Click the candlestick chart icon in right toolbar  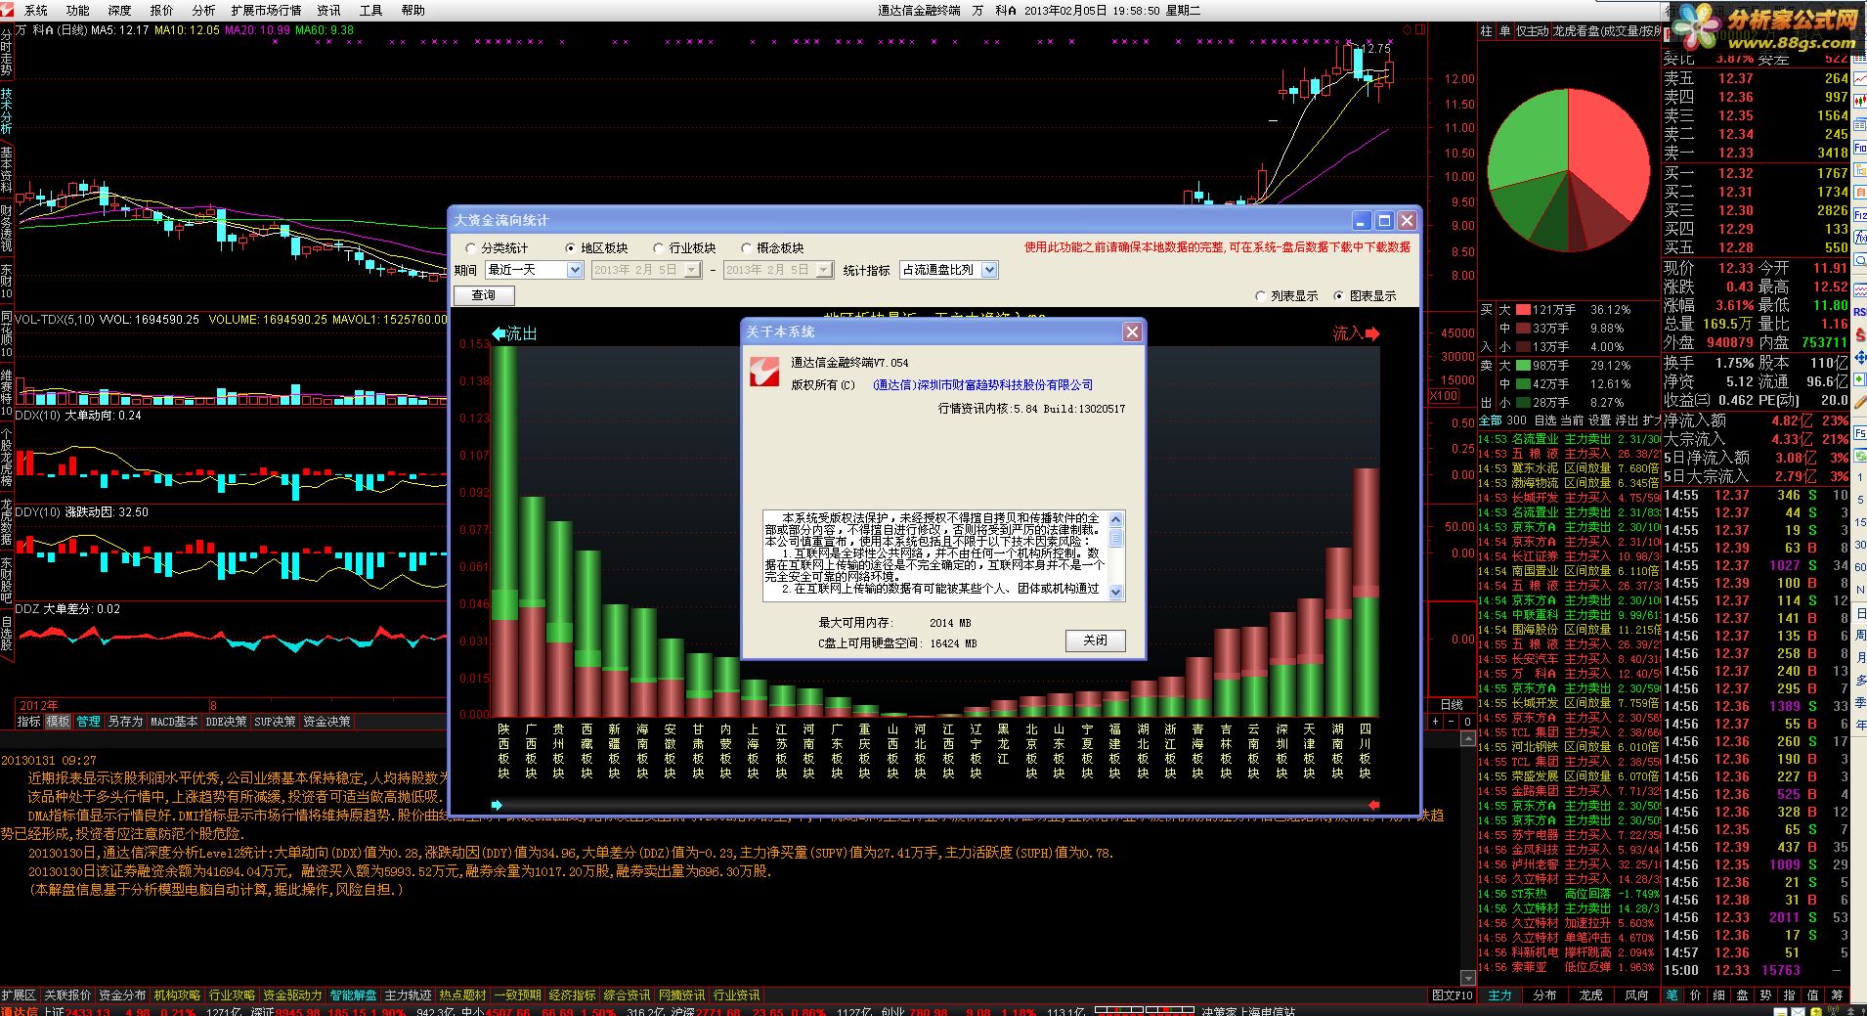click(1858, 101)
